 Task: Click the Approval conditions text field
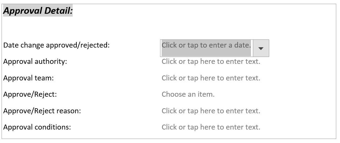tap(211, 127)
